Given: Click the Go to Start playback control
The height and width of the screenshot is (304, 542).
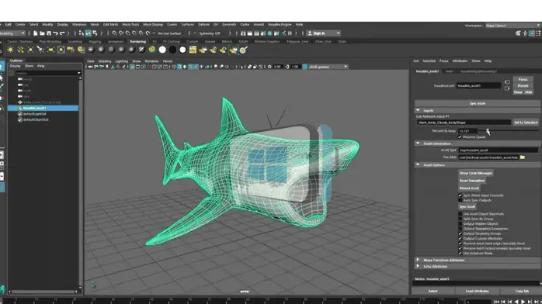Looking at the screenshot, I should coord(497,302).
